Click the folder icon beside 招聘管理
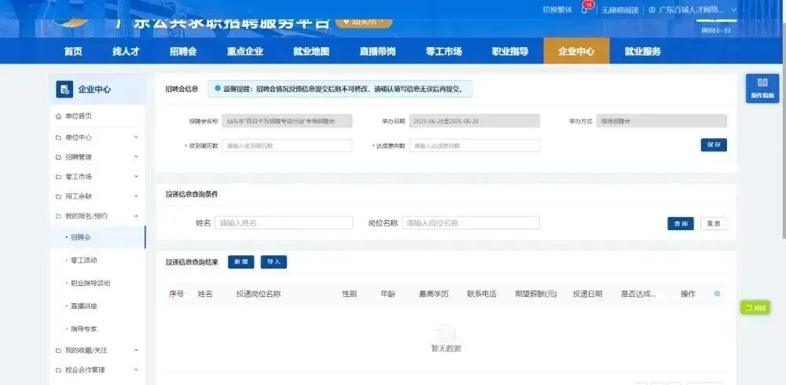The image size is (786, 385). coord(59,157)
